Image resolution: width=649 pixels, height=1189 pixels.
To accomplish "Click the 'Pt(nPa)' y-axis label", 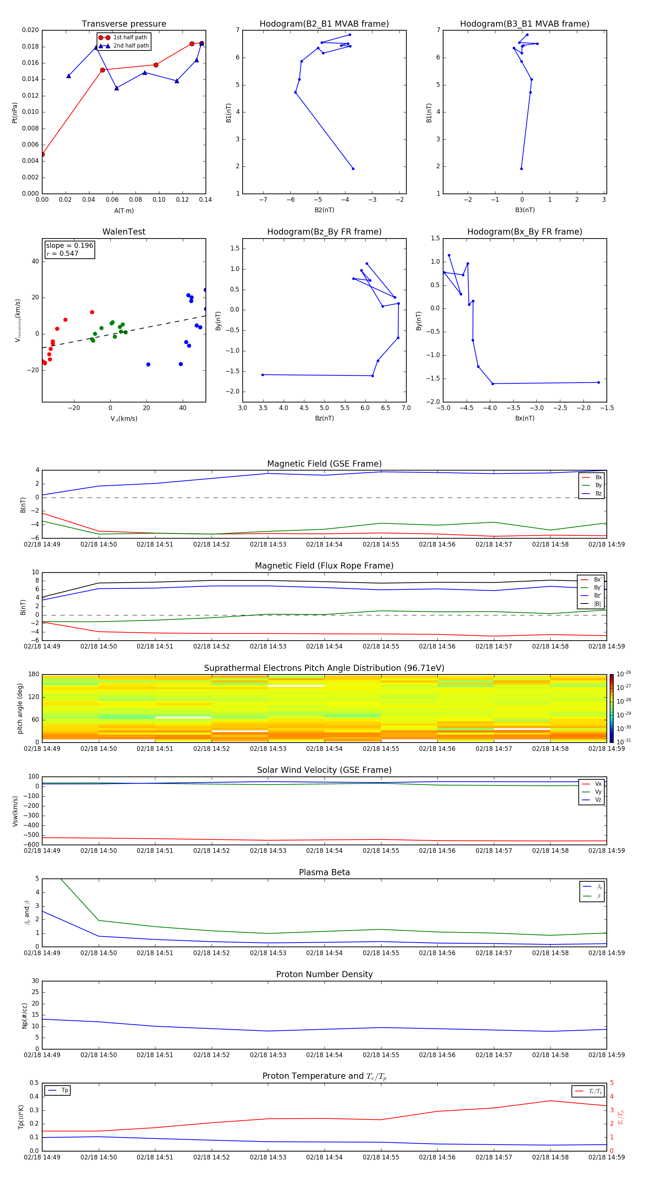I will point(15,113).
